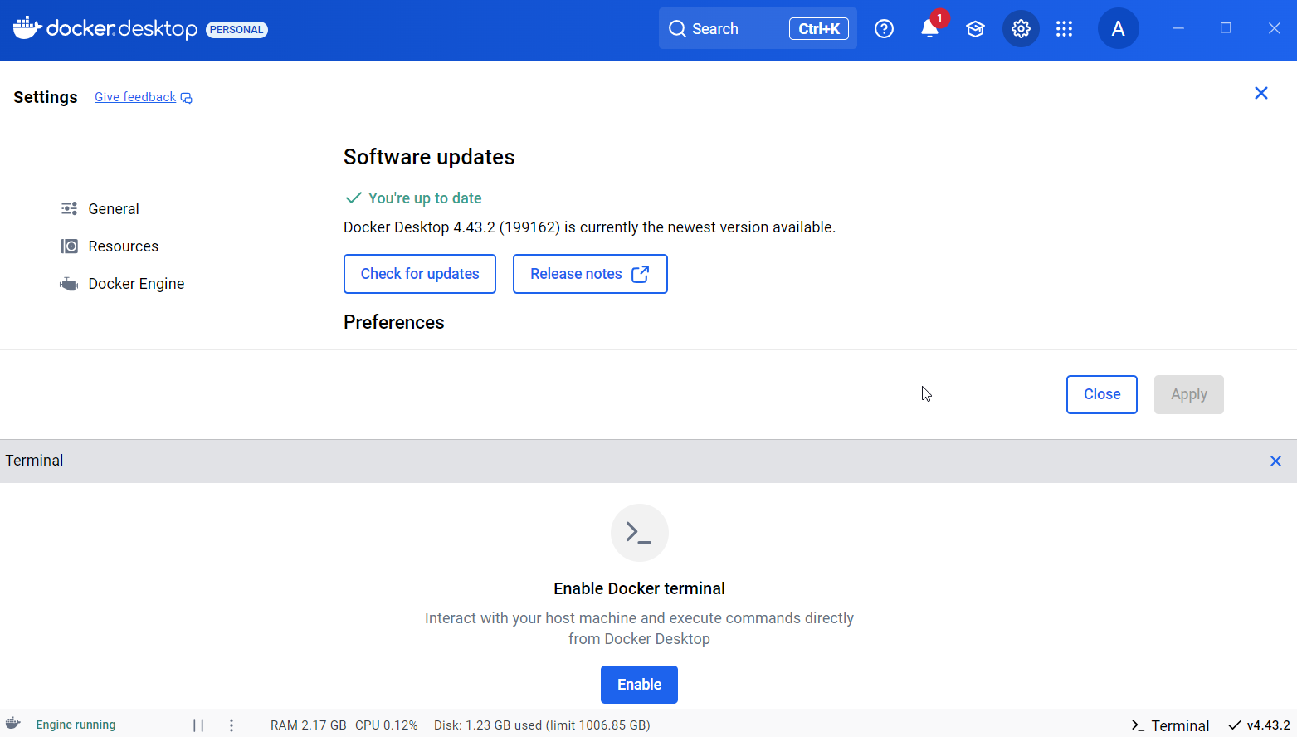Select Resources settings section

click(x=123, y=246)
